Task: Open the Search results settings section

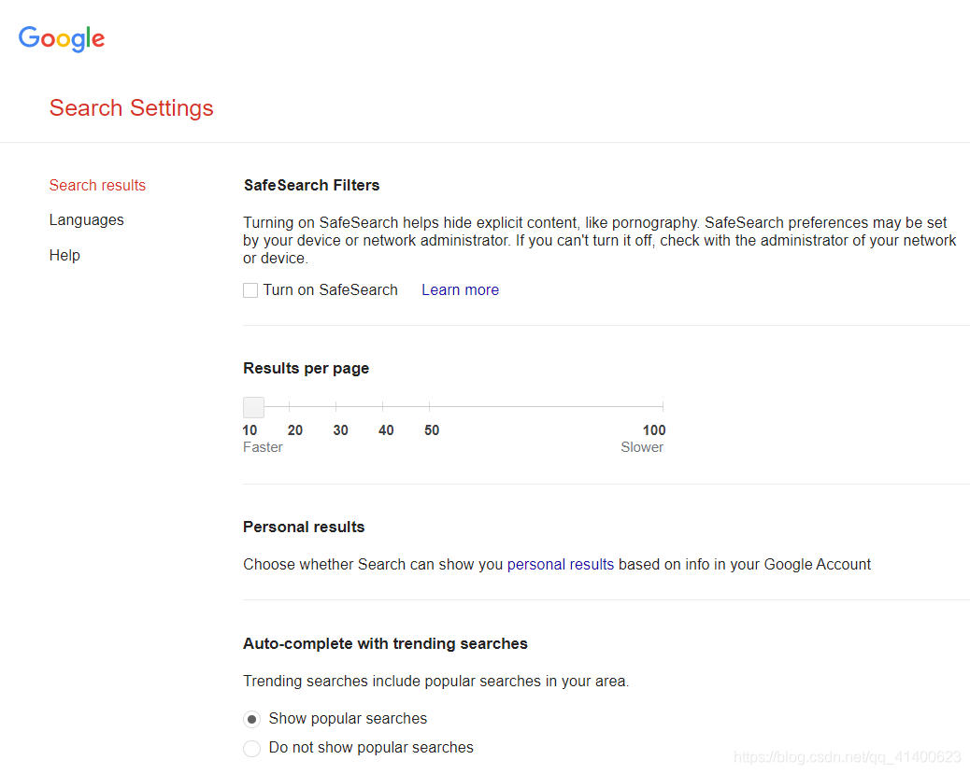Action: [97, 186]
